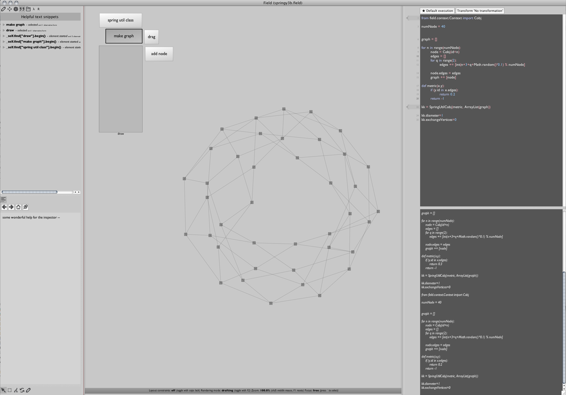566x395 pixels.
Task: Select the quotation marks snippets icon
Action: click(22, 9)
